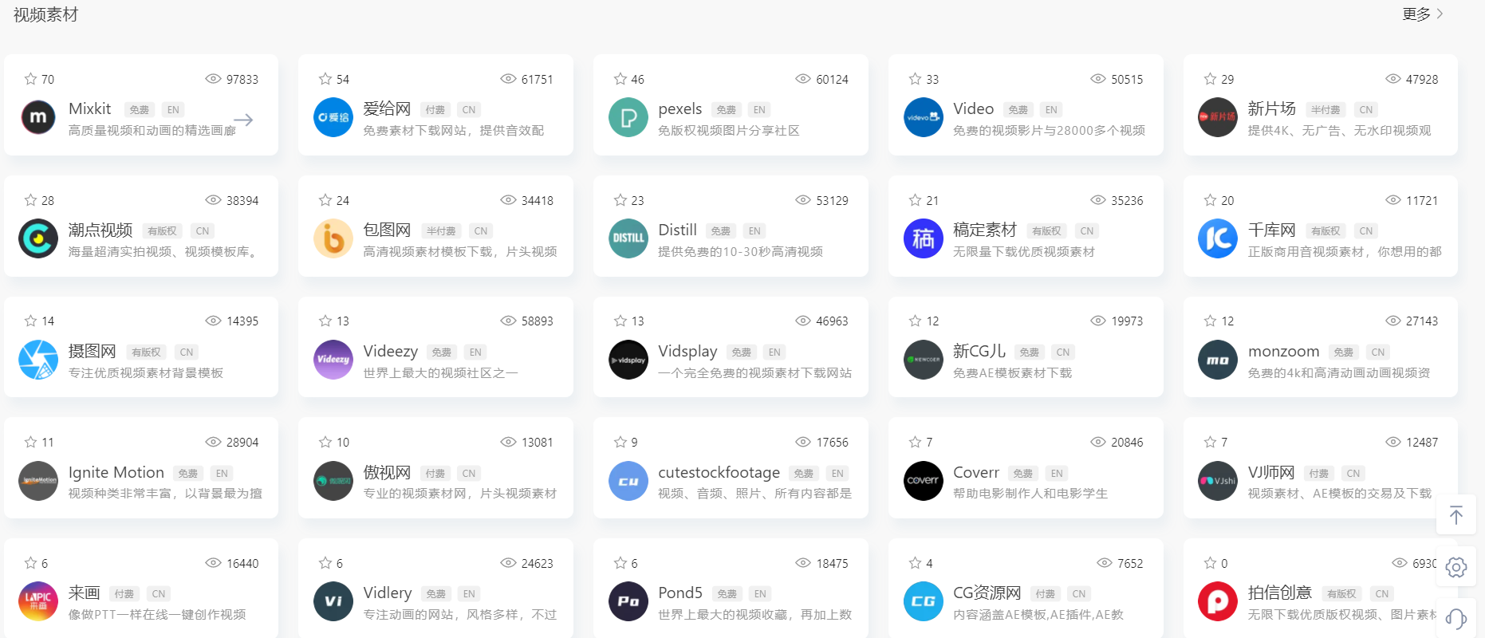Viewport: 1485px width, 638px height.
Task: Open the Videezy title link
Action: (x=391, y=351)
